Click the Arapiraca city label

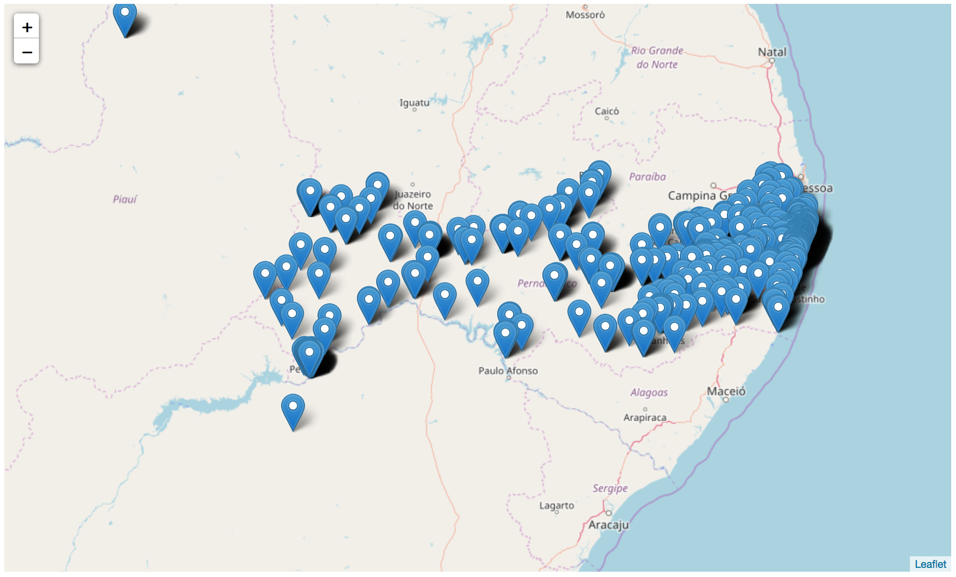(x=645, y=417)
